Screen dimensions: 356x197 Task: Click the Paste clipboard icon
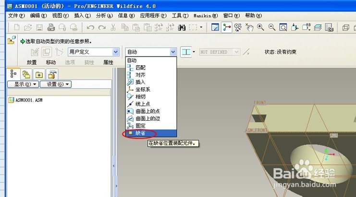[x=136, y=27]
